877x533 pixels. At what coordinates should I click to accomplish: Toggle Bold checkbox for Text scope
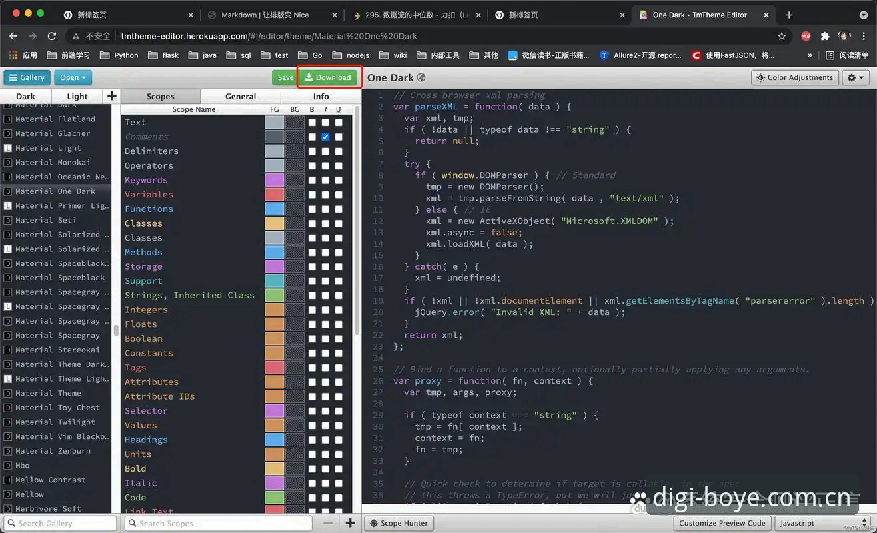point(312,123)
